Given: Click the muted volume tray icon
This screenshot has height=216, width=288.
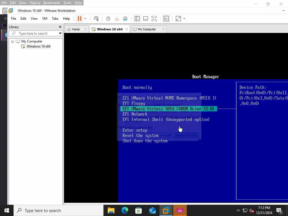Looking at the screenshot, I should (x=252, y=210).
